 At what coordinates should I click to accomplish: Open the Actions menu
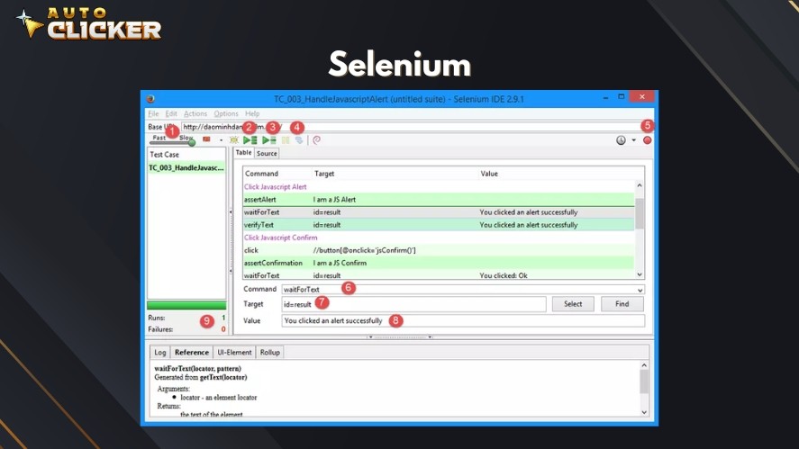(195, 113)
